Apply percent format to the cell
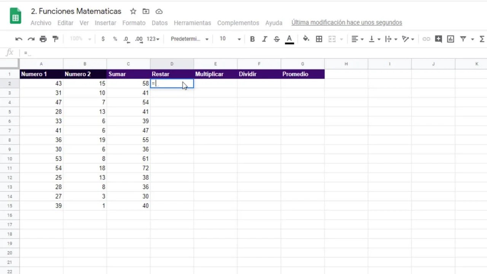The width and height of the screenshot is (487, 274). pyautogui.click(x=115, y=39)
